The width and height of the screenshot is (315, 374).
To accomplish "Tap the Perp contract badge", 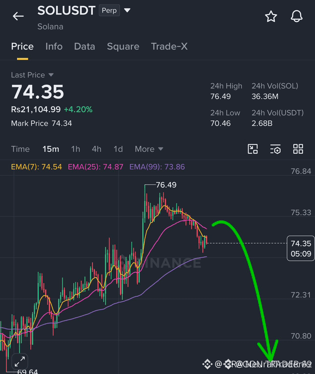I will pos(109,11).
